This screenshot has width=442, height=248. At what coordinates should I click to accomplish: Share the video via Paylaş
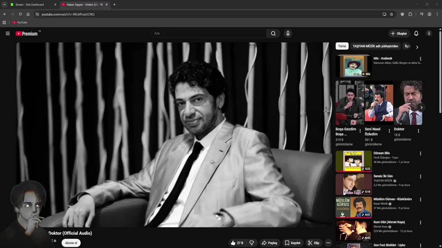(269, 243)
